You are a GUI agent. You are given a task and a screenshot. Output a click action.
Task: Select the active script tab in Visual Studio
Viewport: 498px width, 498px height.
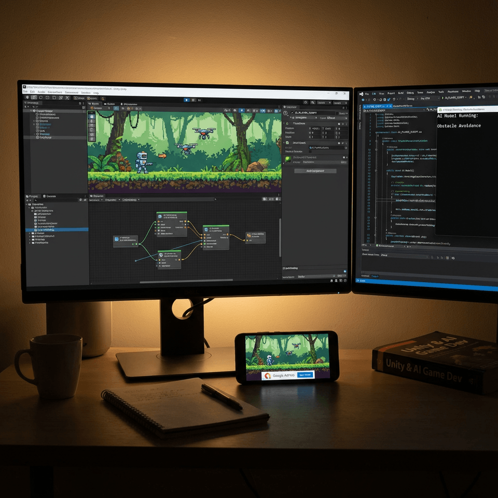[x=378, y=106]
